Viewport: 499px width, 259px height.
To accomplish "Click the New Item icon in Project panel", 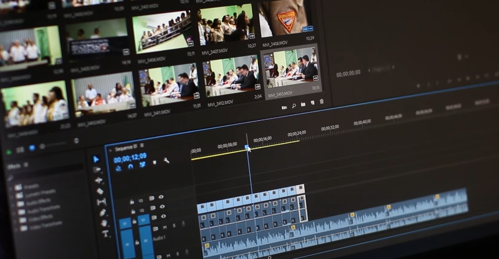I will pos(313,103).
